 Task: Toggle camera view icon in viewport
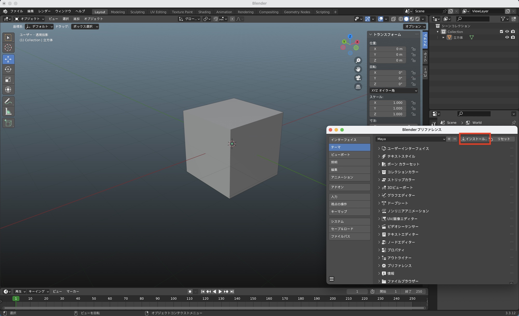358,78
